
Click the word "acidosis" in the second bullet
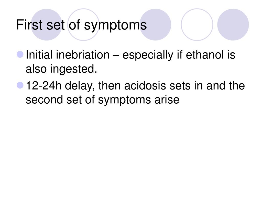145,85
